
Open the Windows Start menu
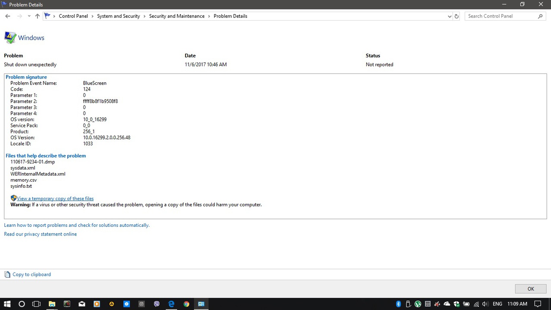click(7, 304)
